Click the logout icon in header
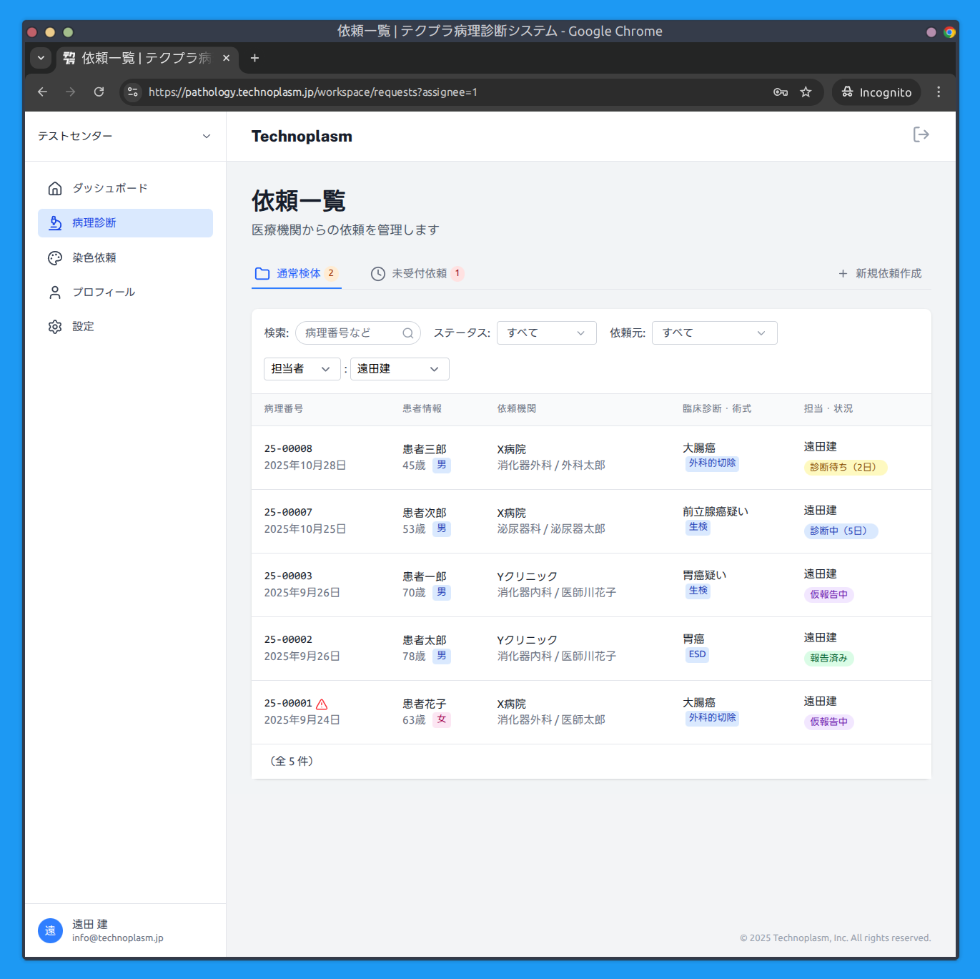 click(x=921, y=135)
